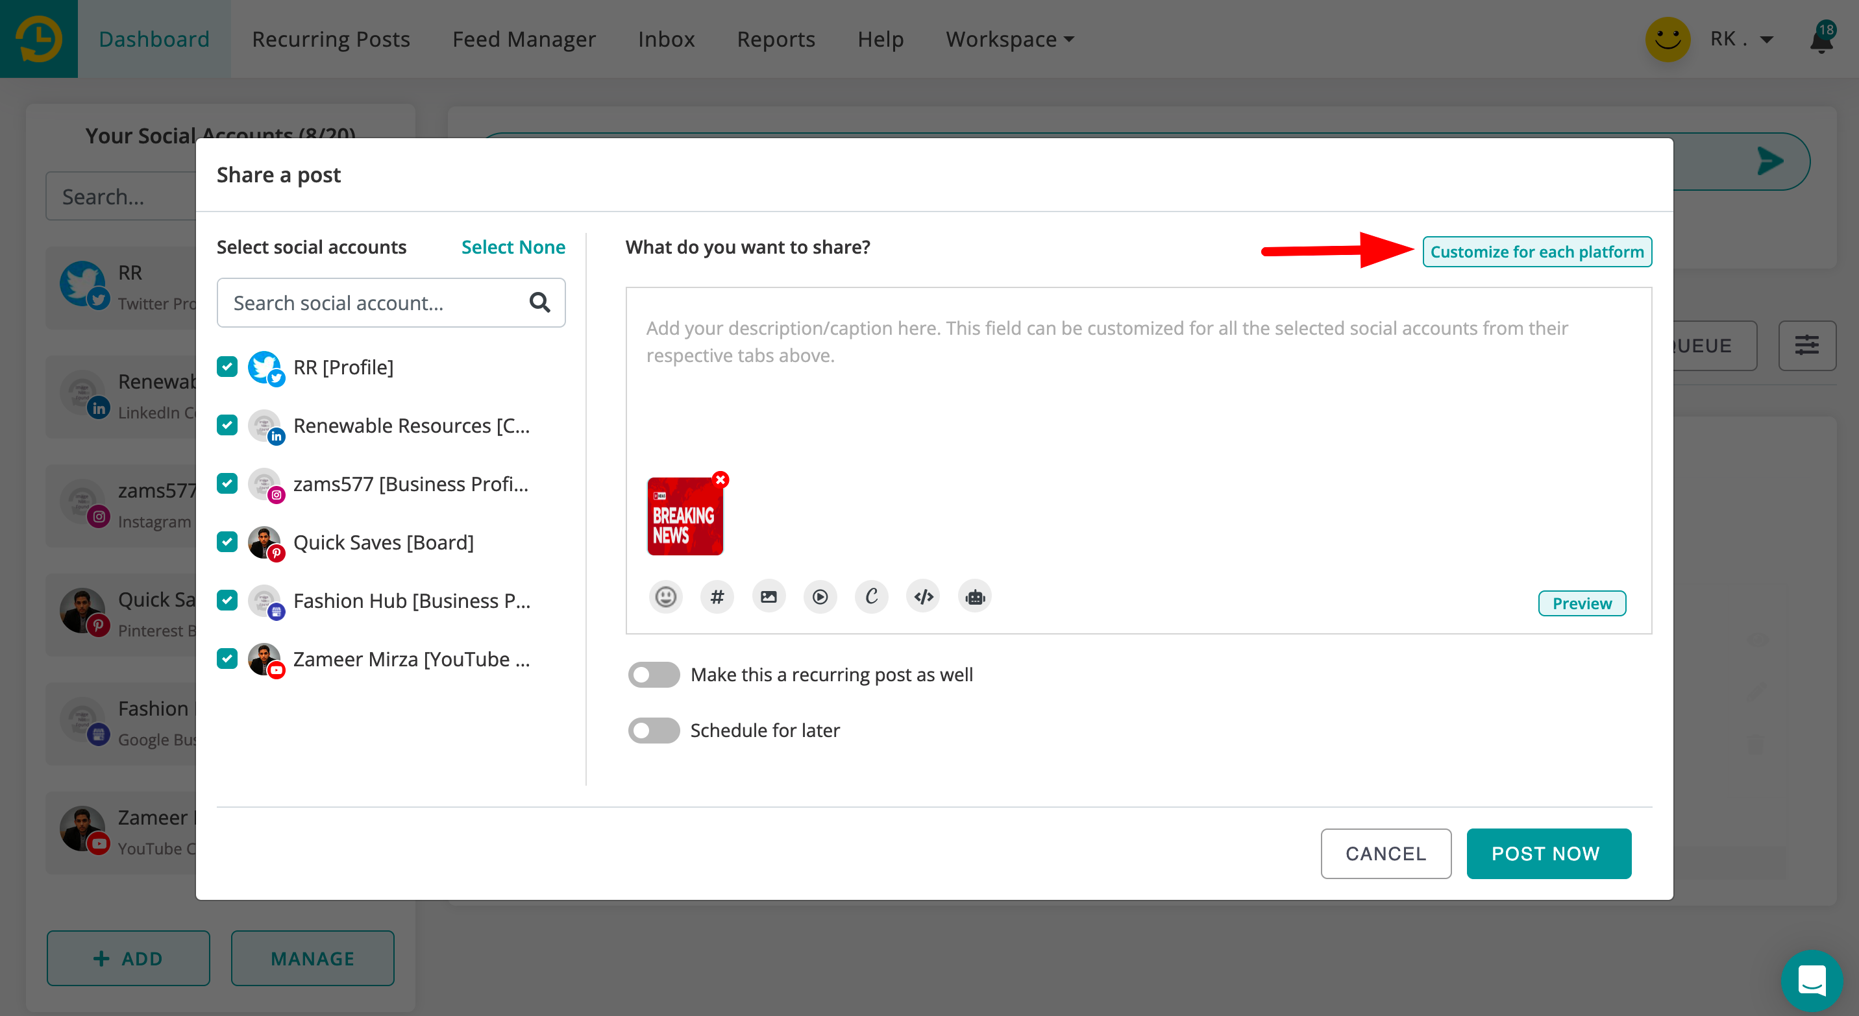Click the POST NOW button
The height and width of the screenshot is (1016, 1859).
point(1549,854)
